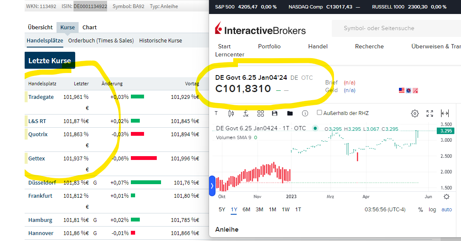Click the S&P 500 ticker entry
This screenshot has height=241, width=461.
[246, 7]
